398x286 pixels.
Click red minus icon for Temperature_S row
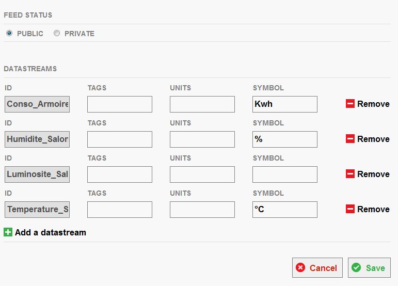[x=350, y=209]
